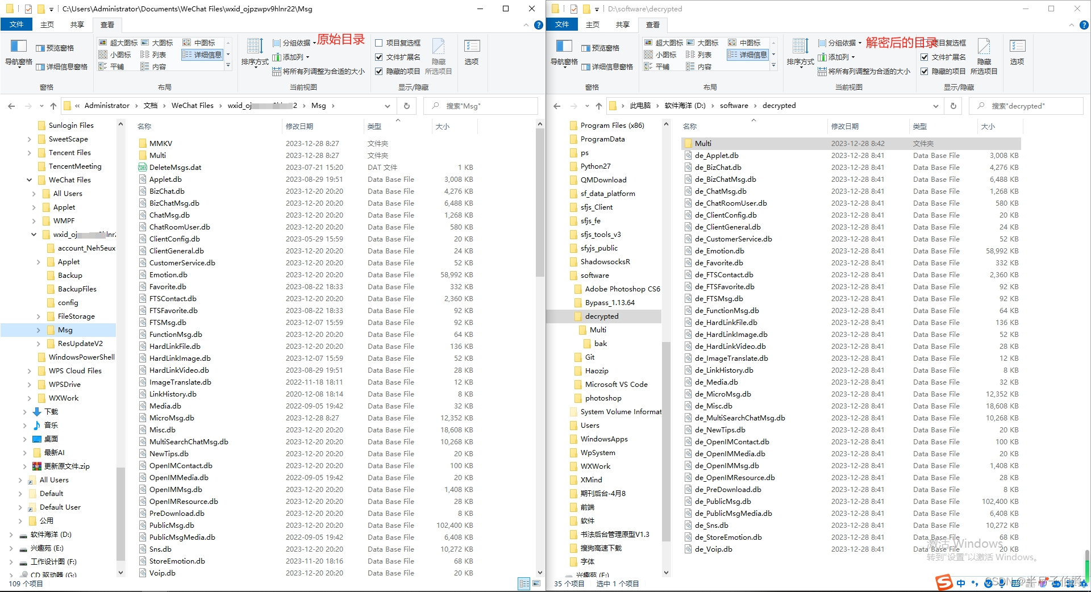The image size is (1091, 592).
Task: Open Home tab in left window
Action: coord(47,24)
